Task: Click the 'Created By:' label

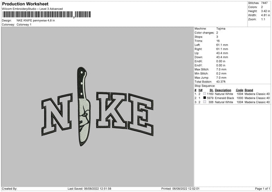Action: coord(10,189)
